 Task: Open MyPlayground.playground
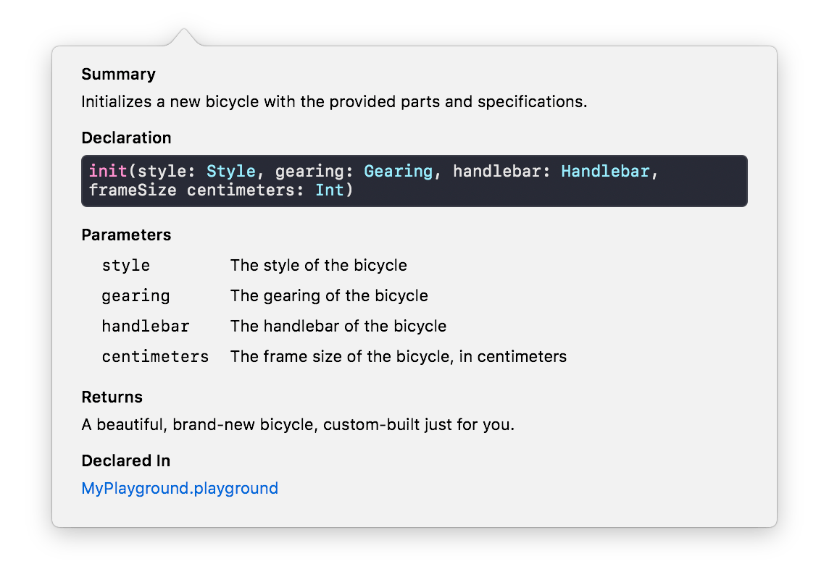(x=180, y=488)
